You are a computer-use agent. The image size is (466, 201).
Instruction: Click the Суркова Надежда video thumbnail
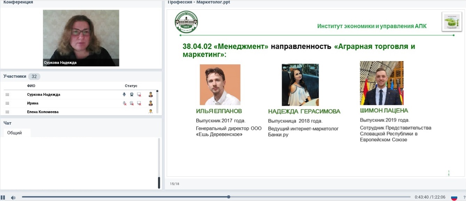(x=81, y=38)
